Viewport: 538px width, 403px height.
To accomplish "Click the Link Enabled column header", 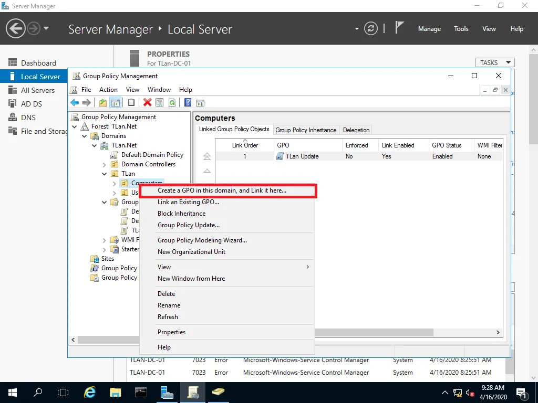I will (x=403, y=145).
